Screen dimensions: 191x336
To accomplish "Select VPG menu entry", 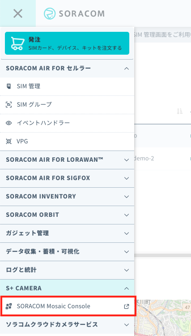I will coord(67,142).
